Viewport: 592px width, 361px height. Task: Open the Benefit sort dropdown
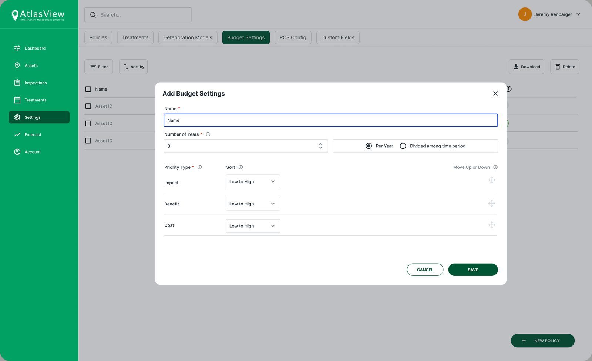point(253,204)
